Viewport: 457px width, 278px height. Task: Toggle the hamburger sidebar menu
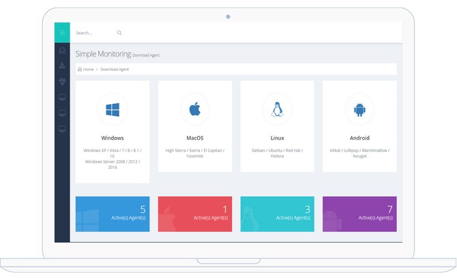coord(62,33)
